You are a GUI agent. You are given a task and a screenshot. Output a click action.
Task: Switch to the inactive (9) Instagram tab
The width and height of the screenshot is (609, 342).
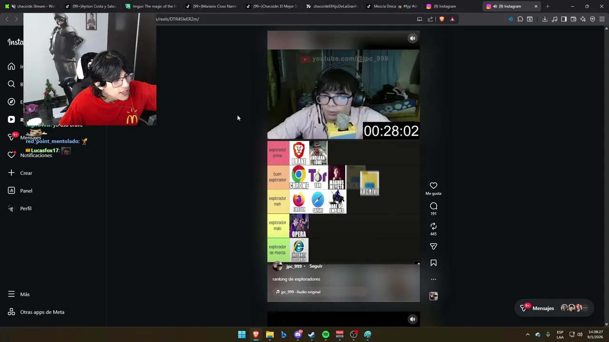click(452, 6)
